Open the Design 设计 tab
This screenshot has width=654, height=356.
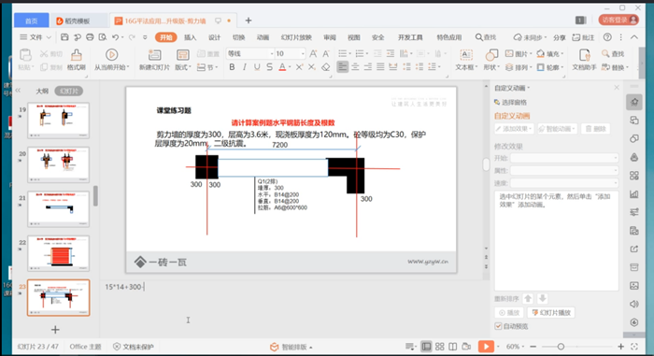tap(214, 37)
